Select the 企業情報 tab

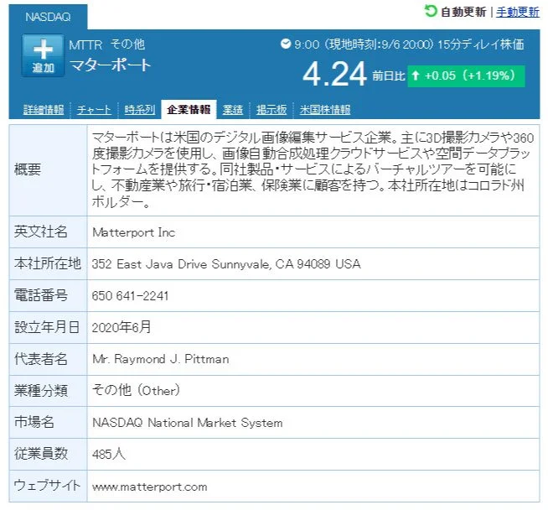coord(189,110)
